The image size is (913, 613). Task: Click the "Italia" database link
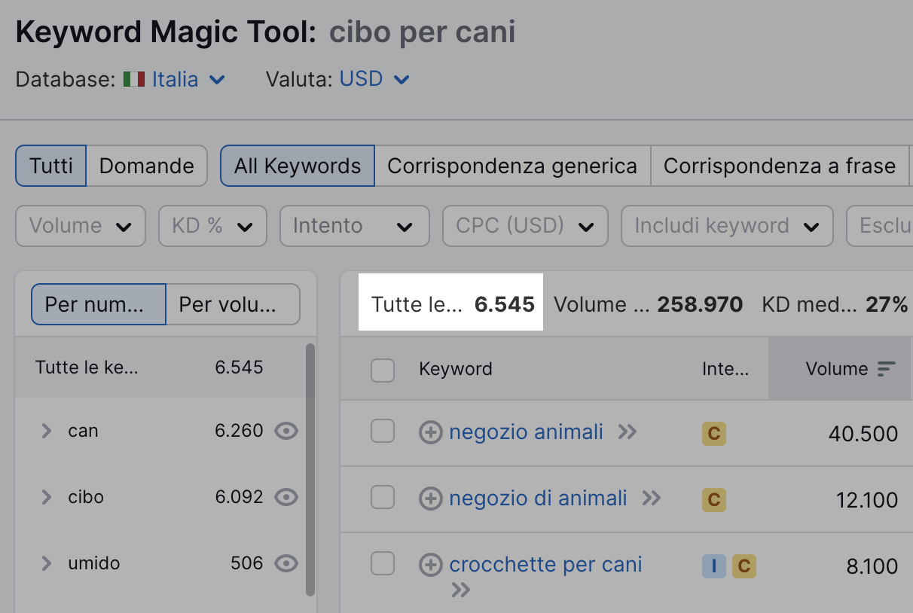click(174, 78)
